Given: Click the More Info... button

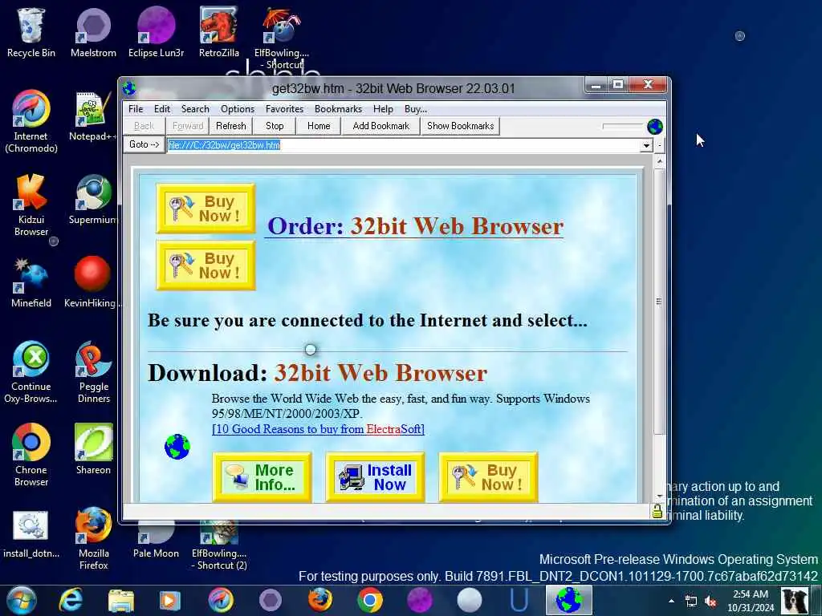Looking at the screenshot, I should point(262,477).
